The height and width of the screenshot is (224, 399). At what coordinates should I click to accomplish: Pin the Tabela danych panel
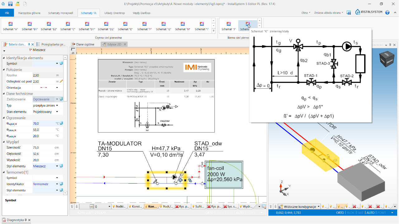tap(29, 44)
